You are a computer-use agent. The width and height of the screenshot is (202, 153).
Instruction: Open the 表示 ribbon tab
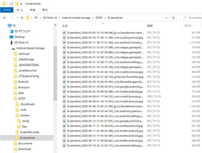[45, 10]
